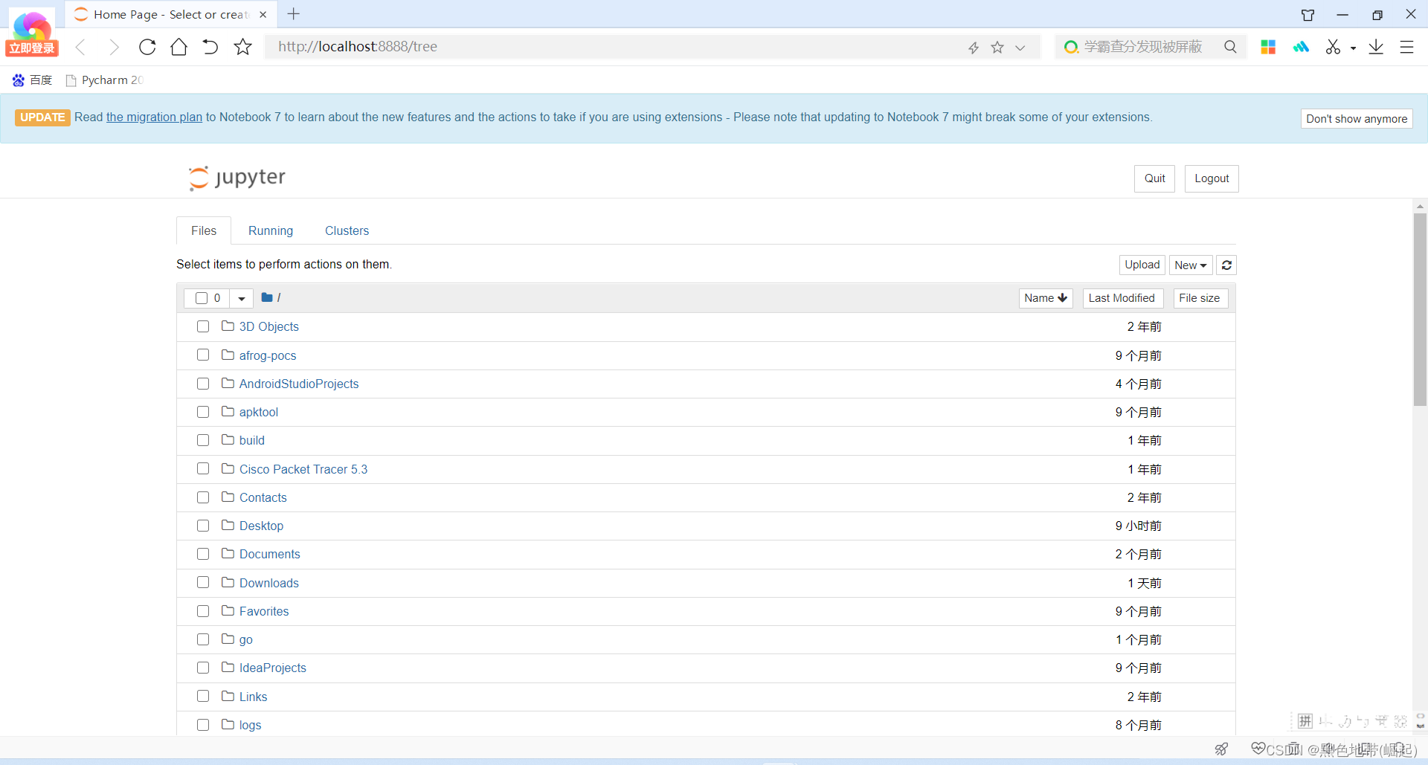This screenshot has width=1428, height=765.
Task: Select the Home Page browser tab
Action: point(171,14)
